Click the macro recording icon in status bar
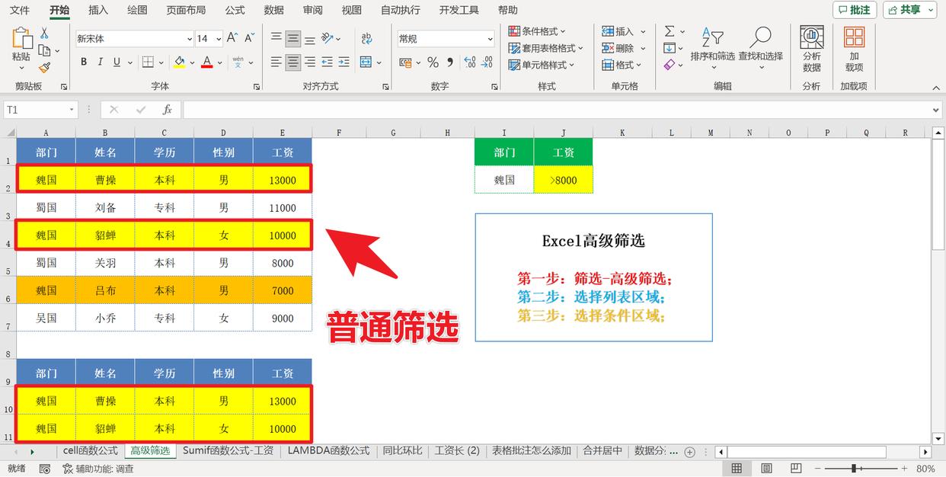The image size is (946, 477). 45,469
